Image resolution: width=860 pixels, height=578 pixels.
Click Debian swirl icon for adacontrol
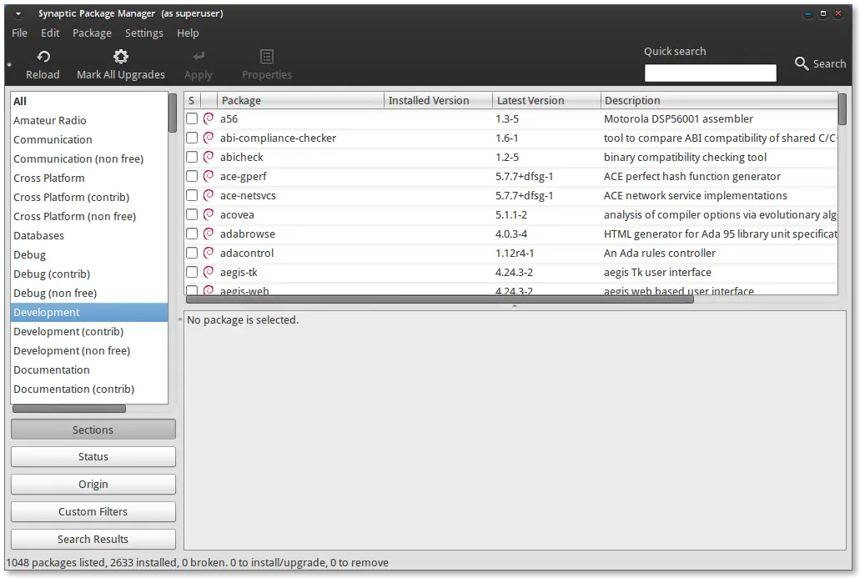tap(209, 253)
